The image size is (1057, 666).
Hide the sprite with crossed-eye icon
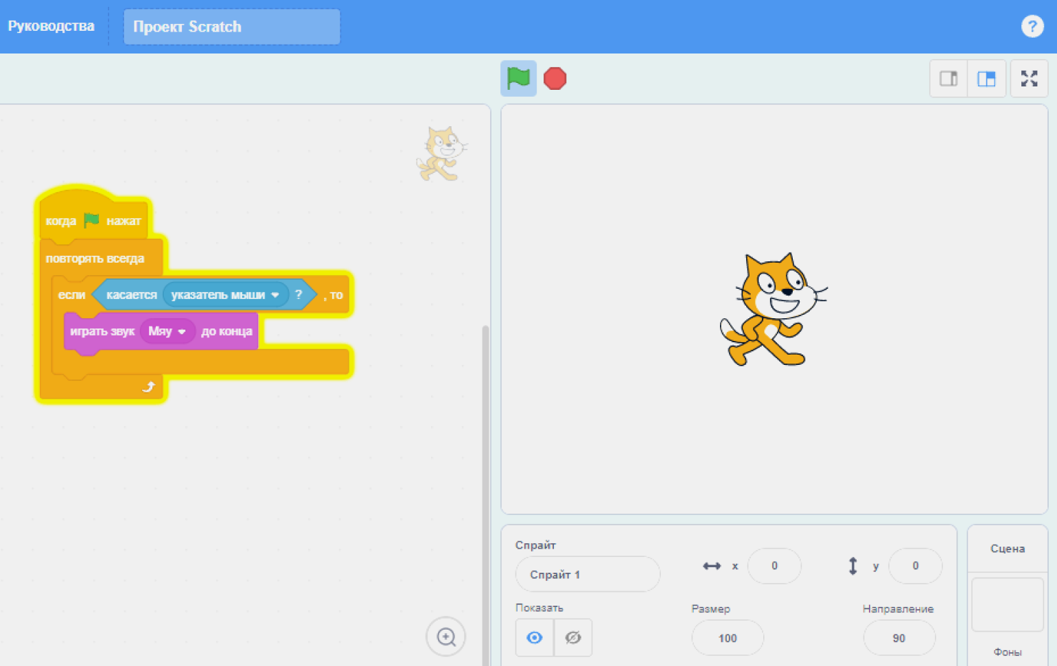point(573,638)
